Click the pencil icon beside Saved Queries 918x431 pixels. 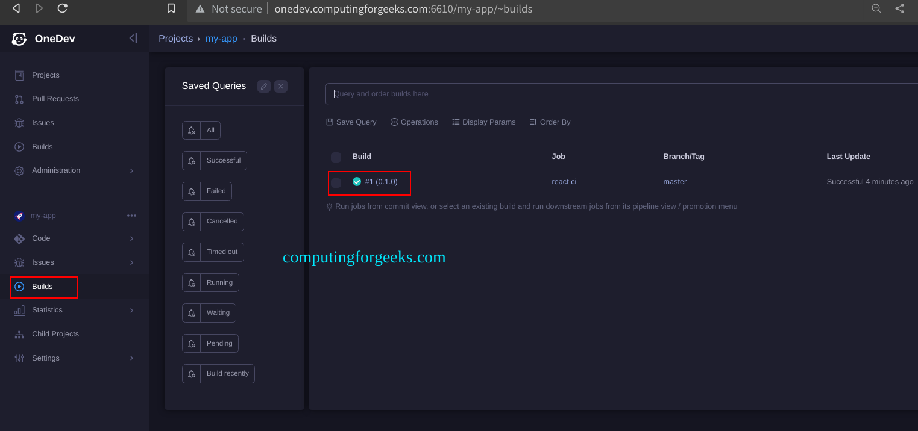(x=263, y=86)
